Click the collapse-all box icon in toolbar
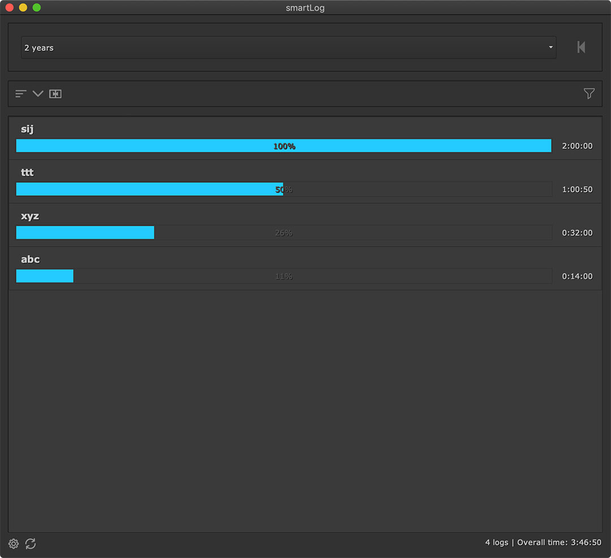The image size is (611, 558). click(55, 94)
